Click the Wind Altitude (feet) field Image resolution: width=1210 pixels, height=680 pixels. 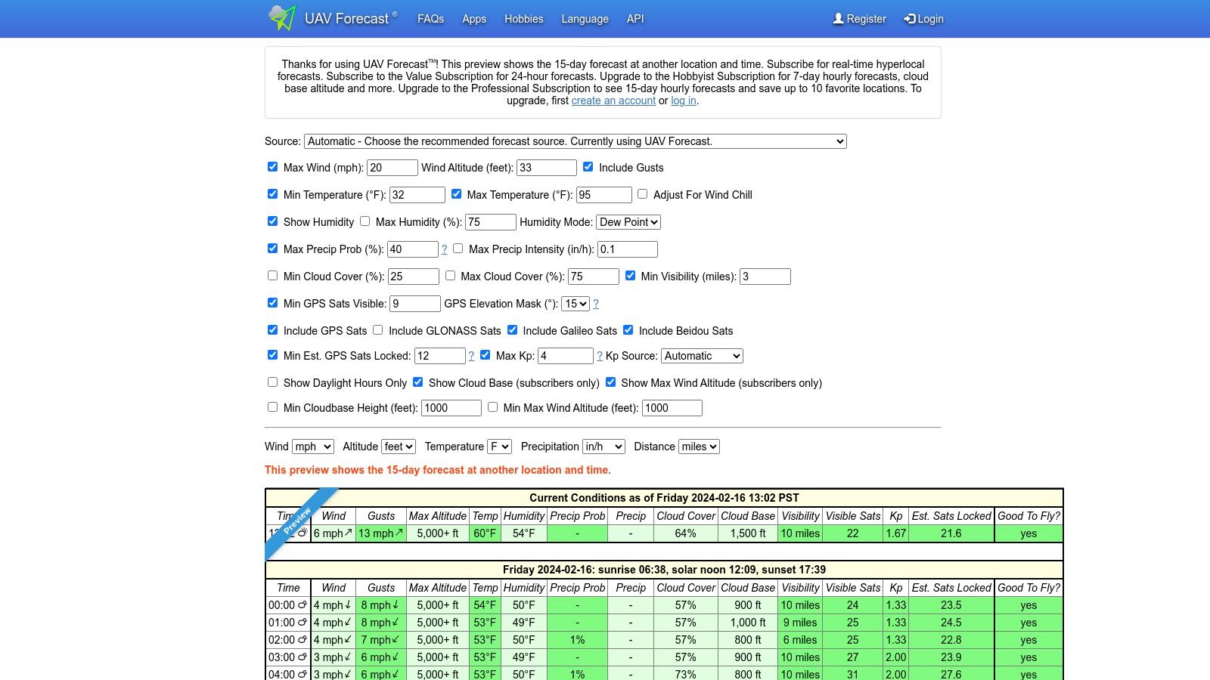(547, 168)
